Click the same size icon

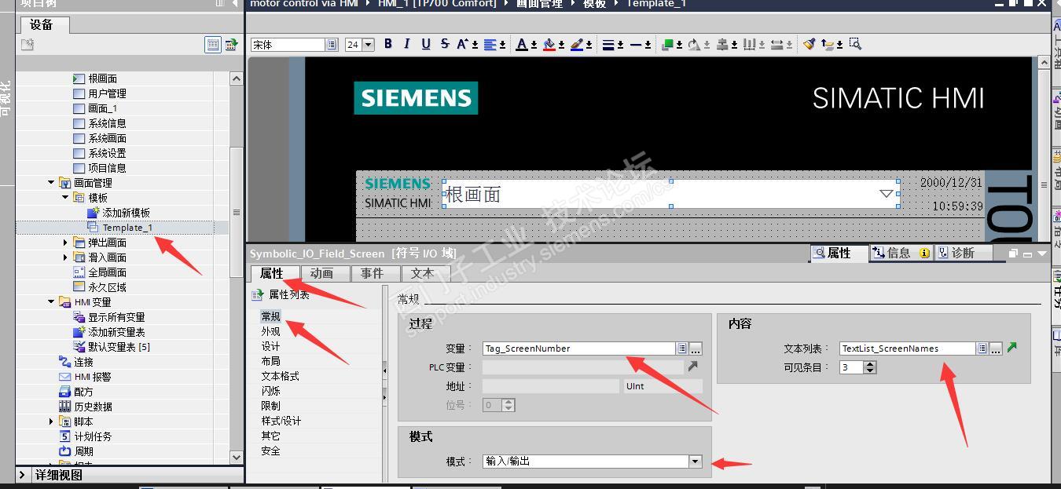776,44
